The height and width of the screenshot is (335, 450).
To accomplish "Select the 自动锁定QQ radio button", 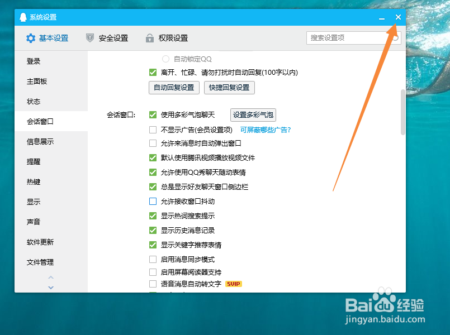I will 165,59.
